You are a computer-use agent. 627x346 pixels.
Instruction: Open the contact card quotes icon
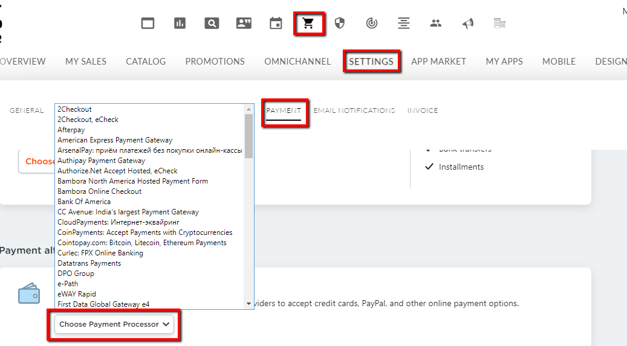click(244, 24)
